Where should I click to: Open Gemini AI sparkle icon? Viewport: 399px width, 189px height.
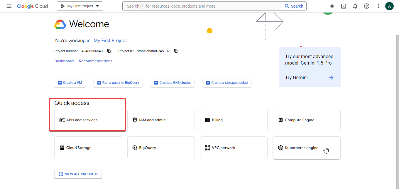tap(332, 6)
